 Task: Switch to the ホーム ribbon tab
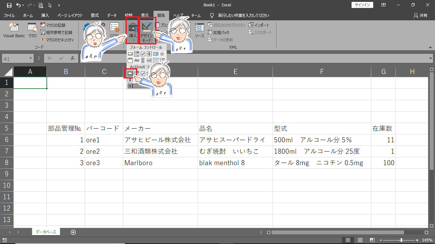point(28,15)
